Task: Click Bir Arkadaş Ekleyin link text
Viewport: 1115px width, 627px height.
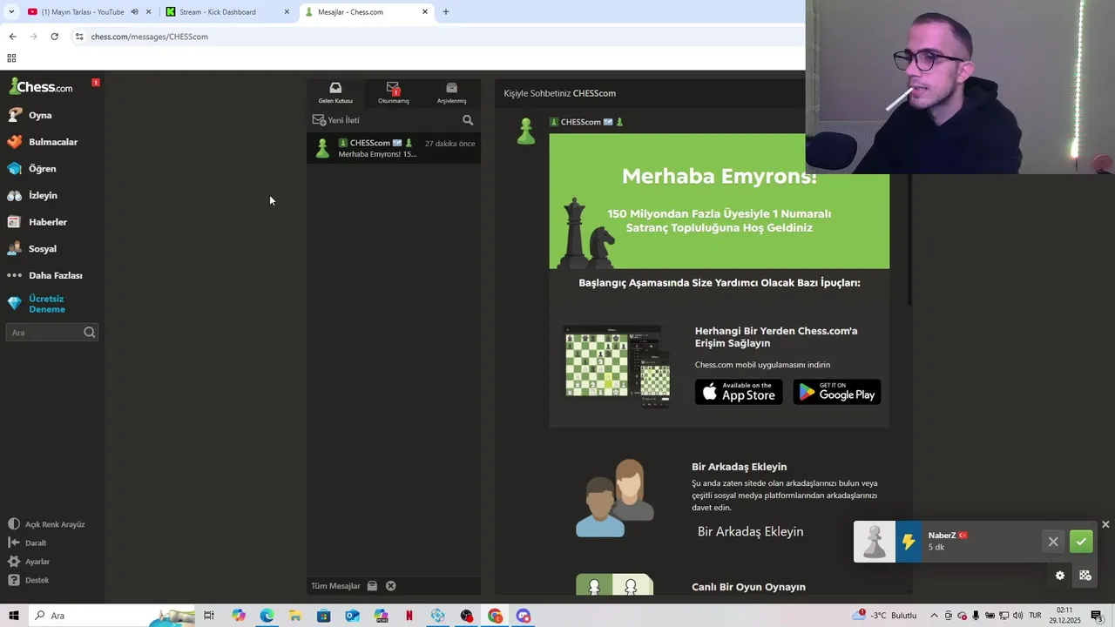Action: pyautogui.click(x=751, y=531)
